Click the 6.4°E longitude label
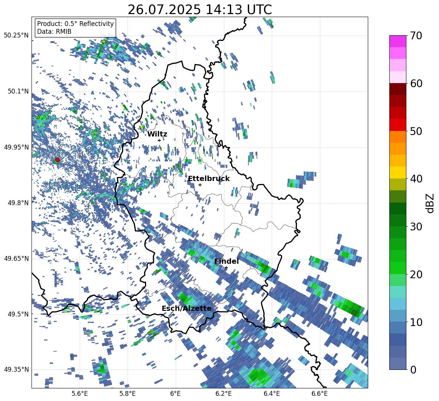The width and height of the screenshot is (439, 401). (x=271, y=394)
